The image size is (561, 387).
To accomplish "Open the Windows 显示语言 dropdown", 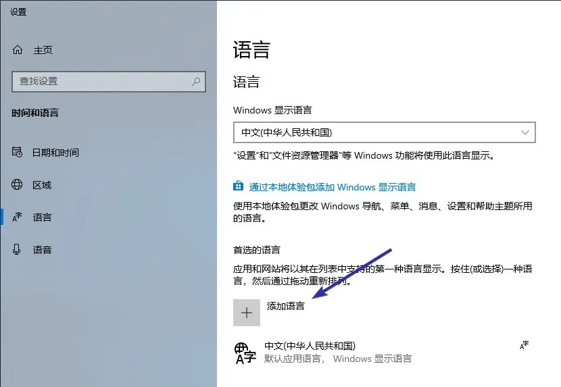I will [385, 132].
